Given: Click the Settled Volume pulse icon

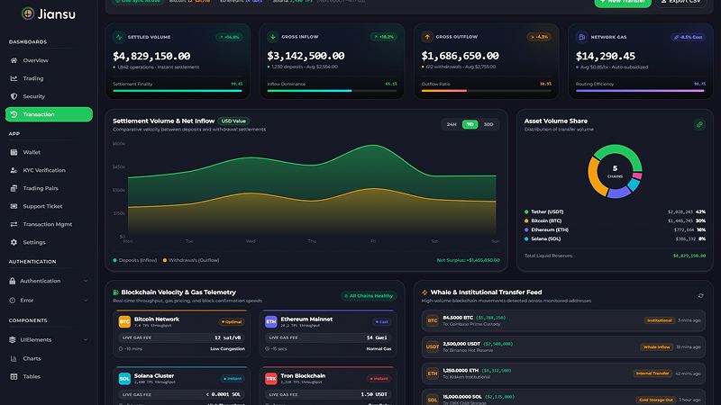Looking at the screenshot, I should (x=119, y=37).
